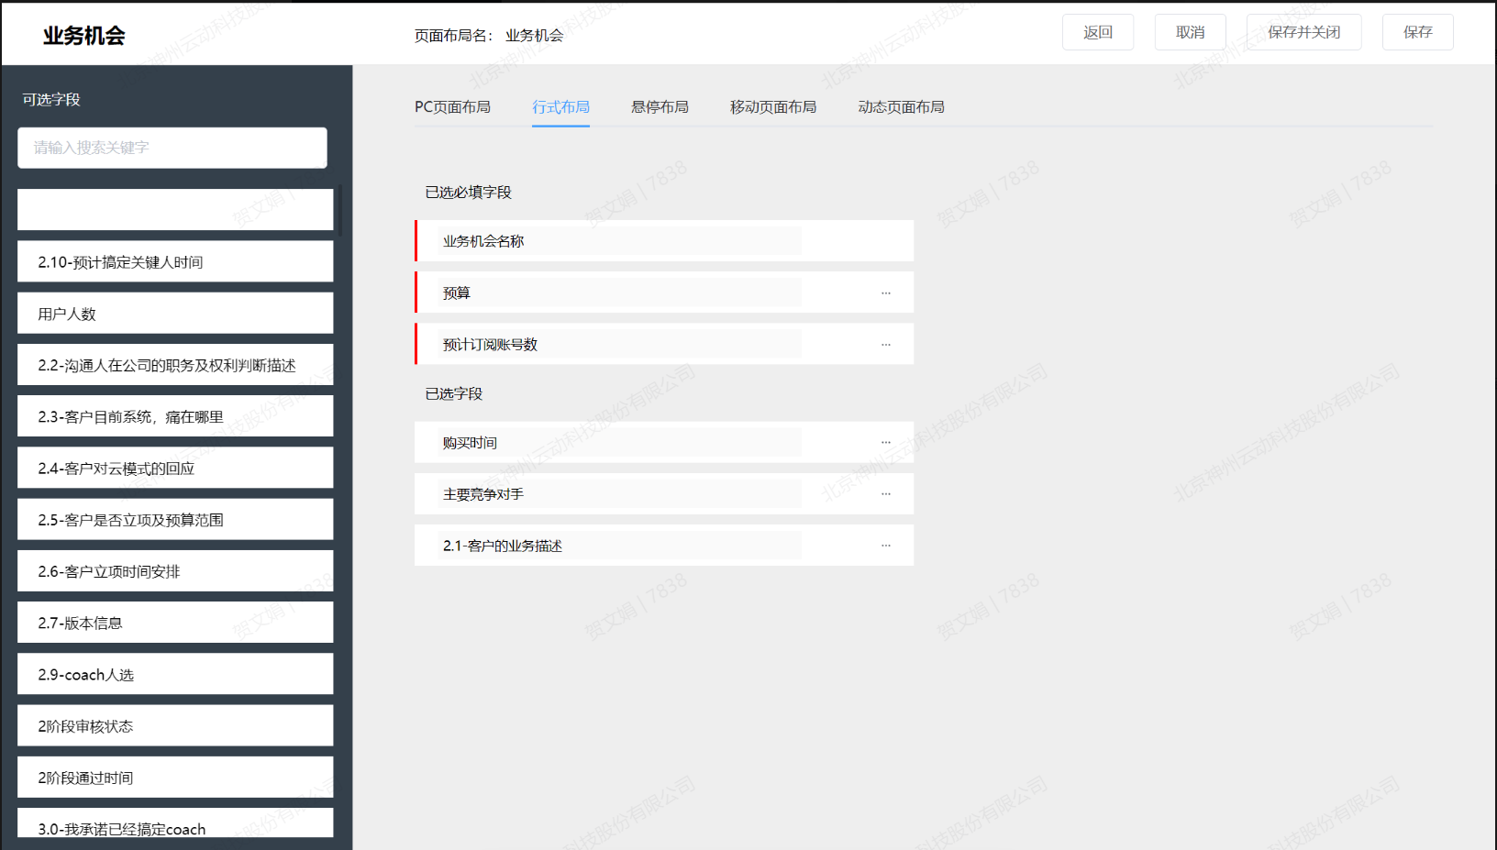
Task: Click the ellipsis icon on 购买时间 row
Action: click(885, 442)
